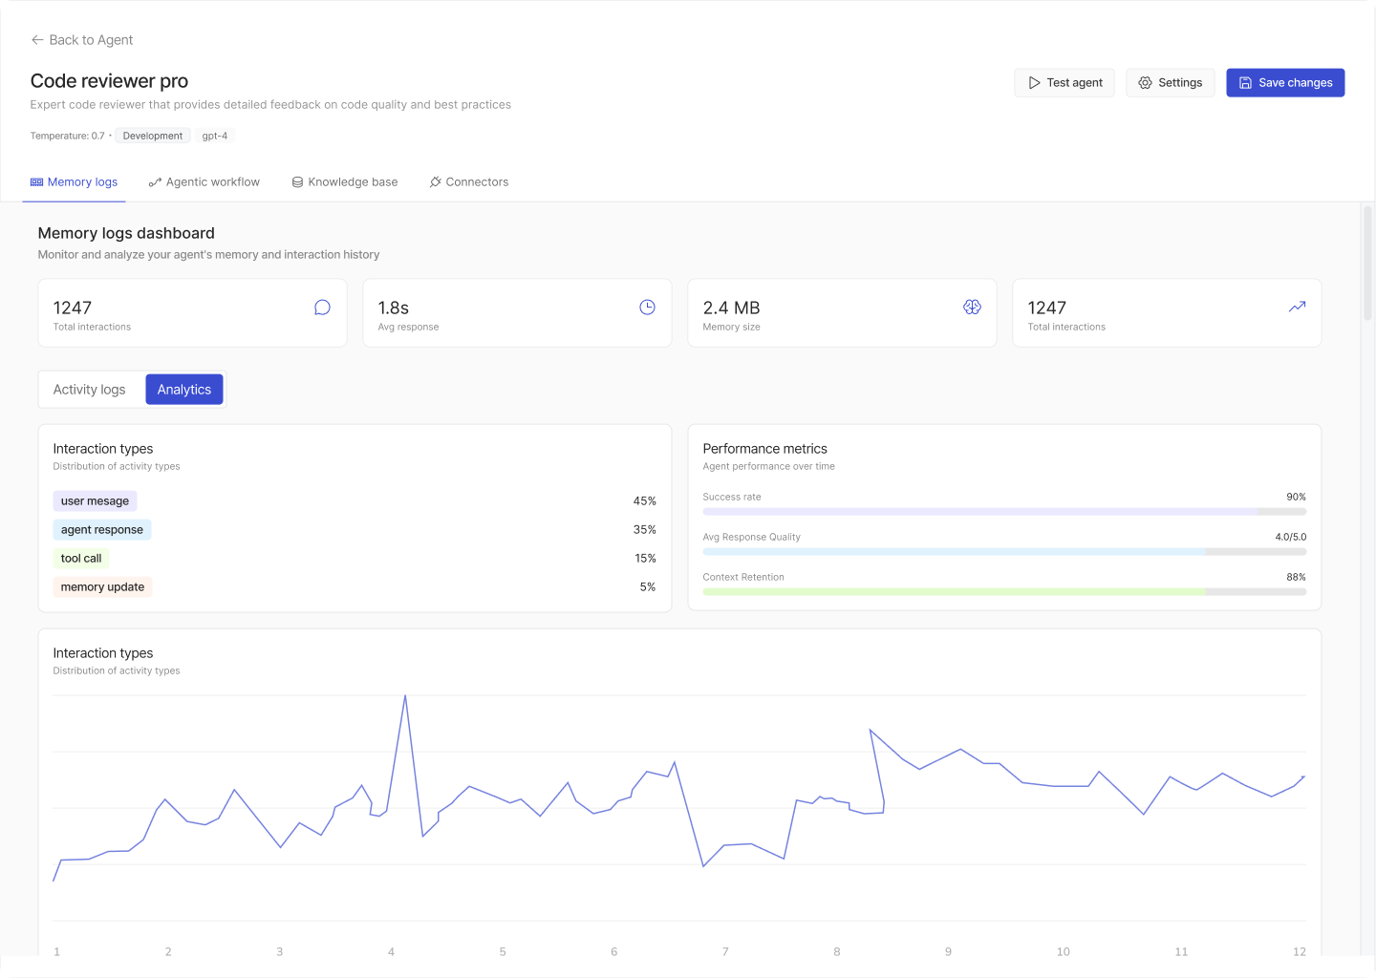The image size is (1376, 978).
Task: Click the back arrow icon
Action: pos(37,40)
